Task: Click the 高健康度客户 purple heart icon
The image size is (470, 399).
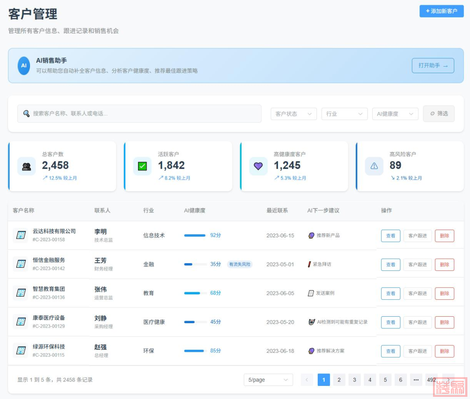Action: click(x=258, y=166)
